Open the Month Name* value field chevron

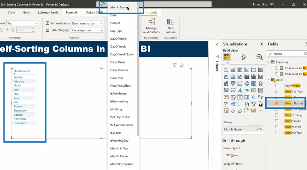click(257, 129)
